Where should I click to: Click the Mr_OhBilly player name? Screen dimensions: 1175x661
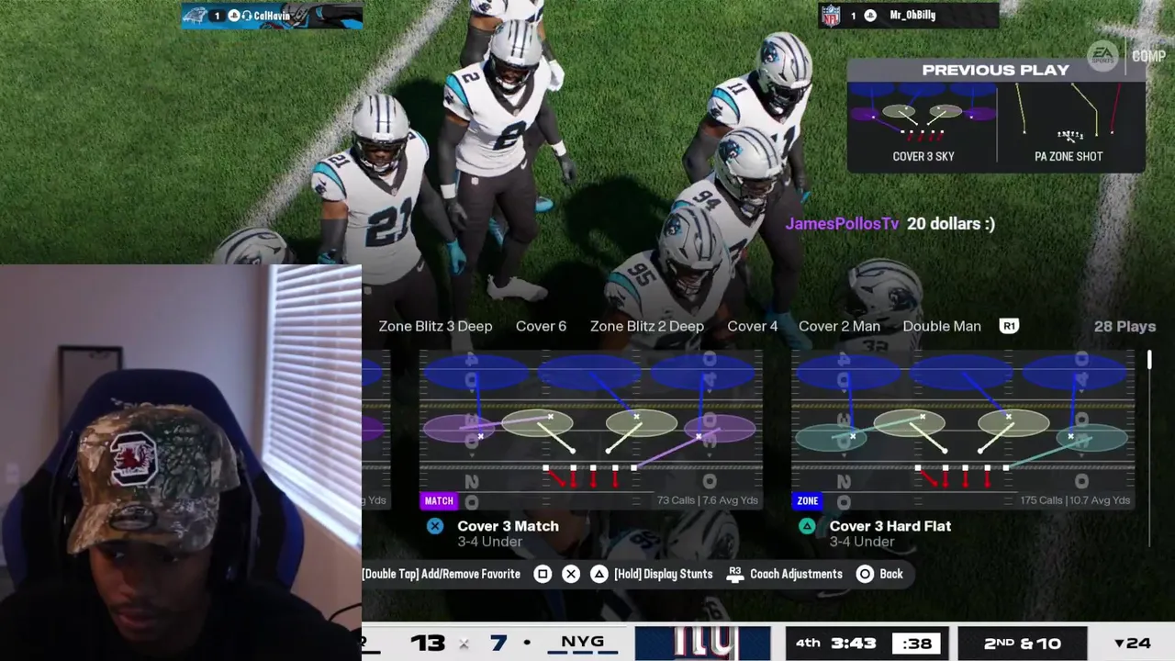(x=912, y=16)
